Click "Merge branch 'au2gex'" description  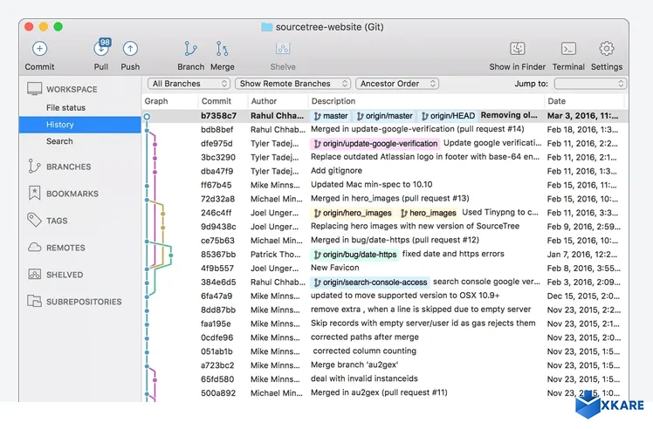tap(354, 365)
